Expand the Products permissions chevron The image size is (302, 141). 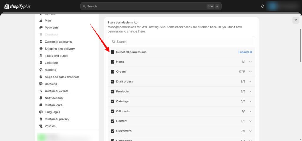[x=250, y=91]
